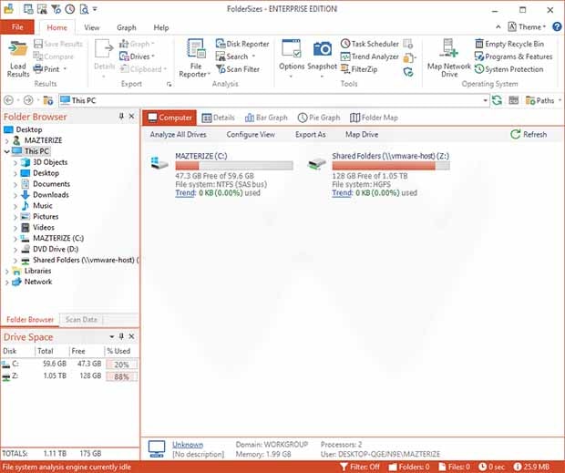Take a Snapshot with the camera icon
Viewport: 565px width, 473px height.
pyautogui.click(x=322, y=49)
